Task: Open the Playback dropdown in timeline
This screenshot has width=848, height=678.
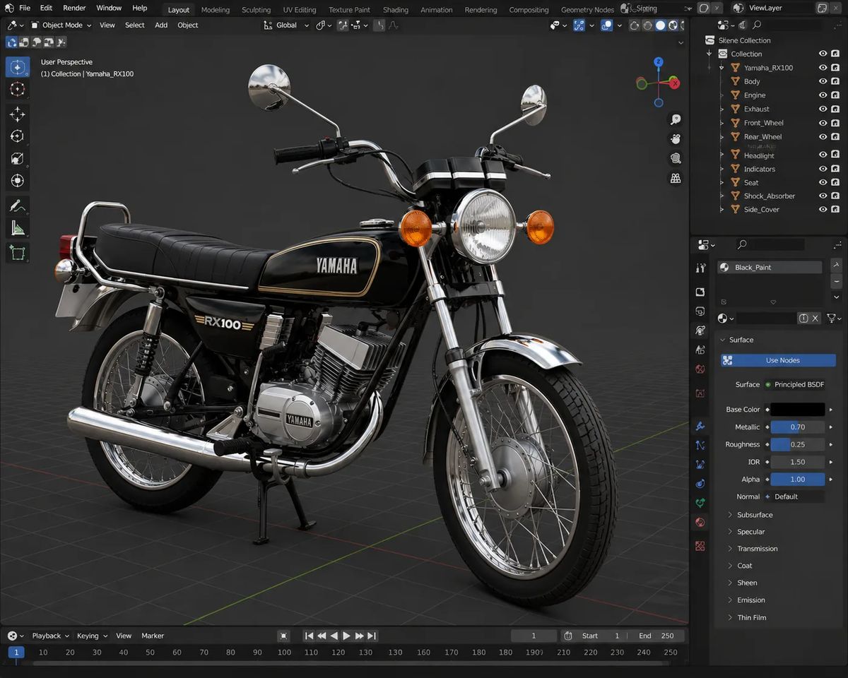Action: point(50,636)
